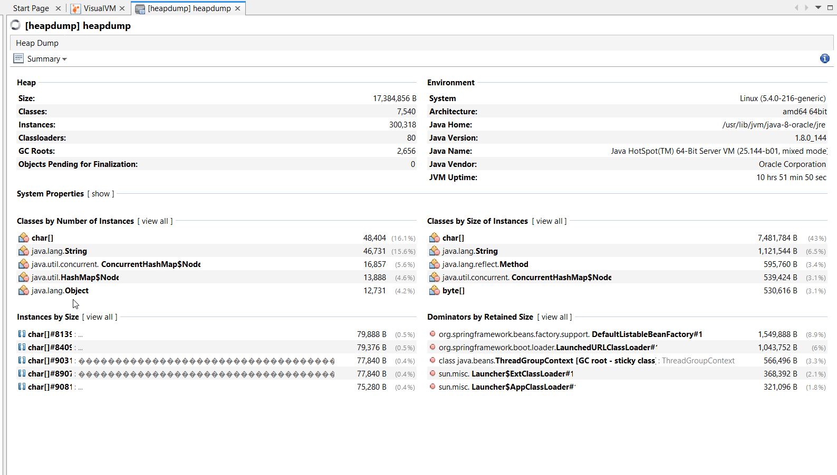This screenshot has height=475, width=837.
Task: Click class icon beside java.lang.reflect.Method
Action: (434, 264)
